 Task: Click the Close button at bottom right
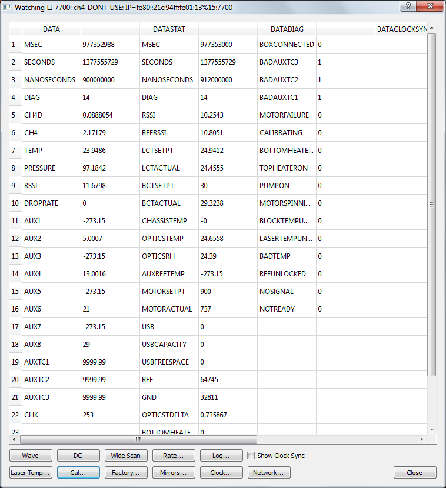pos(415,473)
